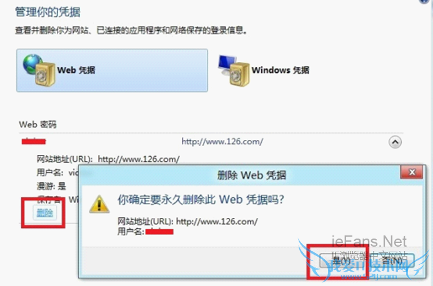
Task: Click the URL shown inside the delete dialog
Action: (x=217, y=222)
